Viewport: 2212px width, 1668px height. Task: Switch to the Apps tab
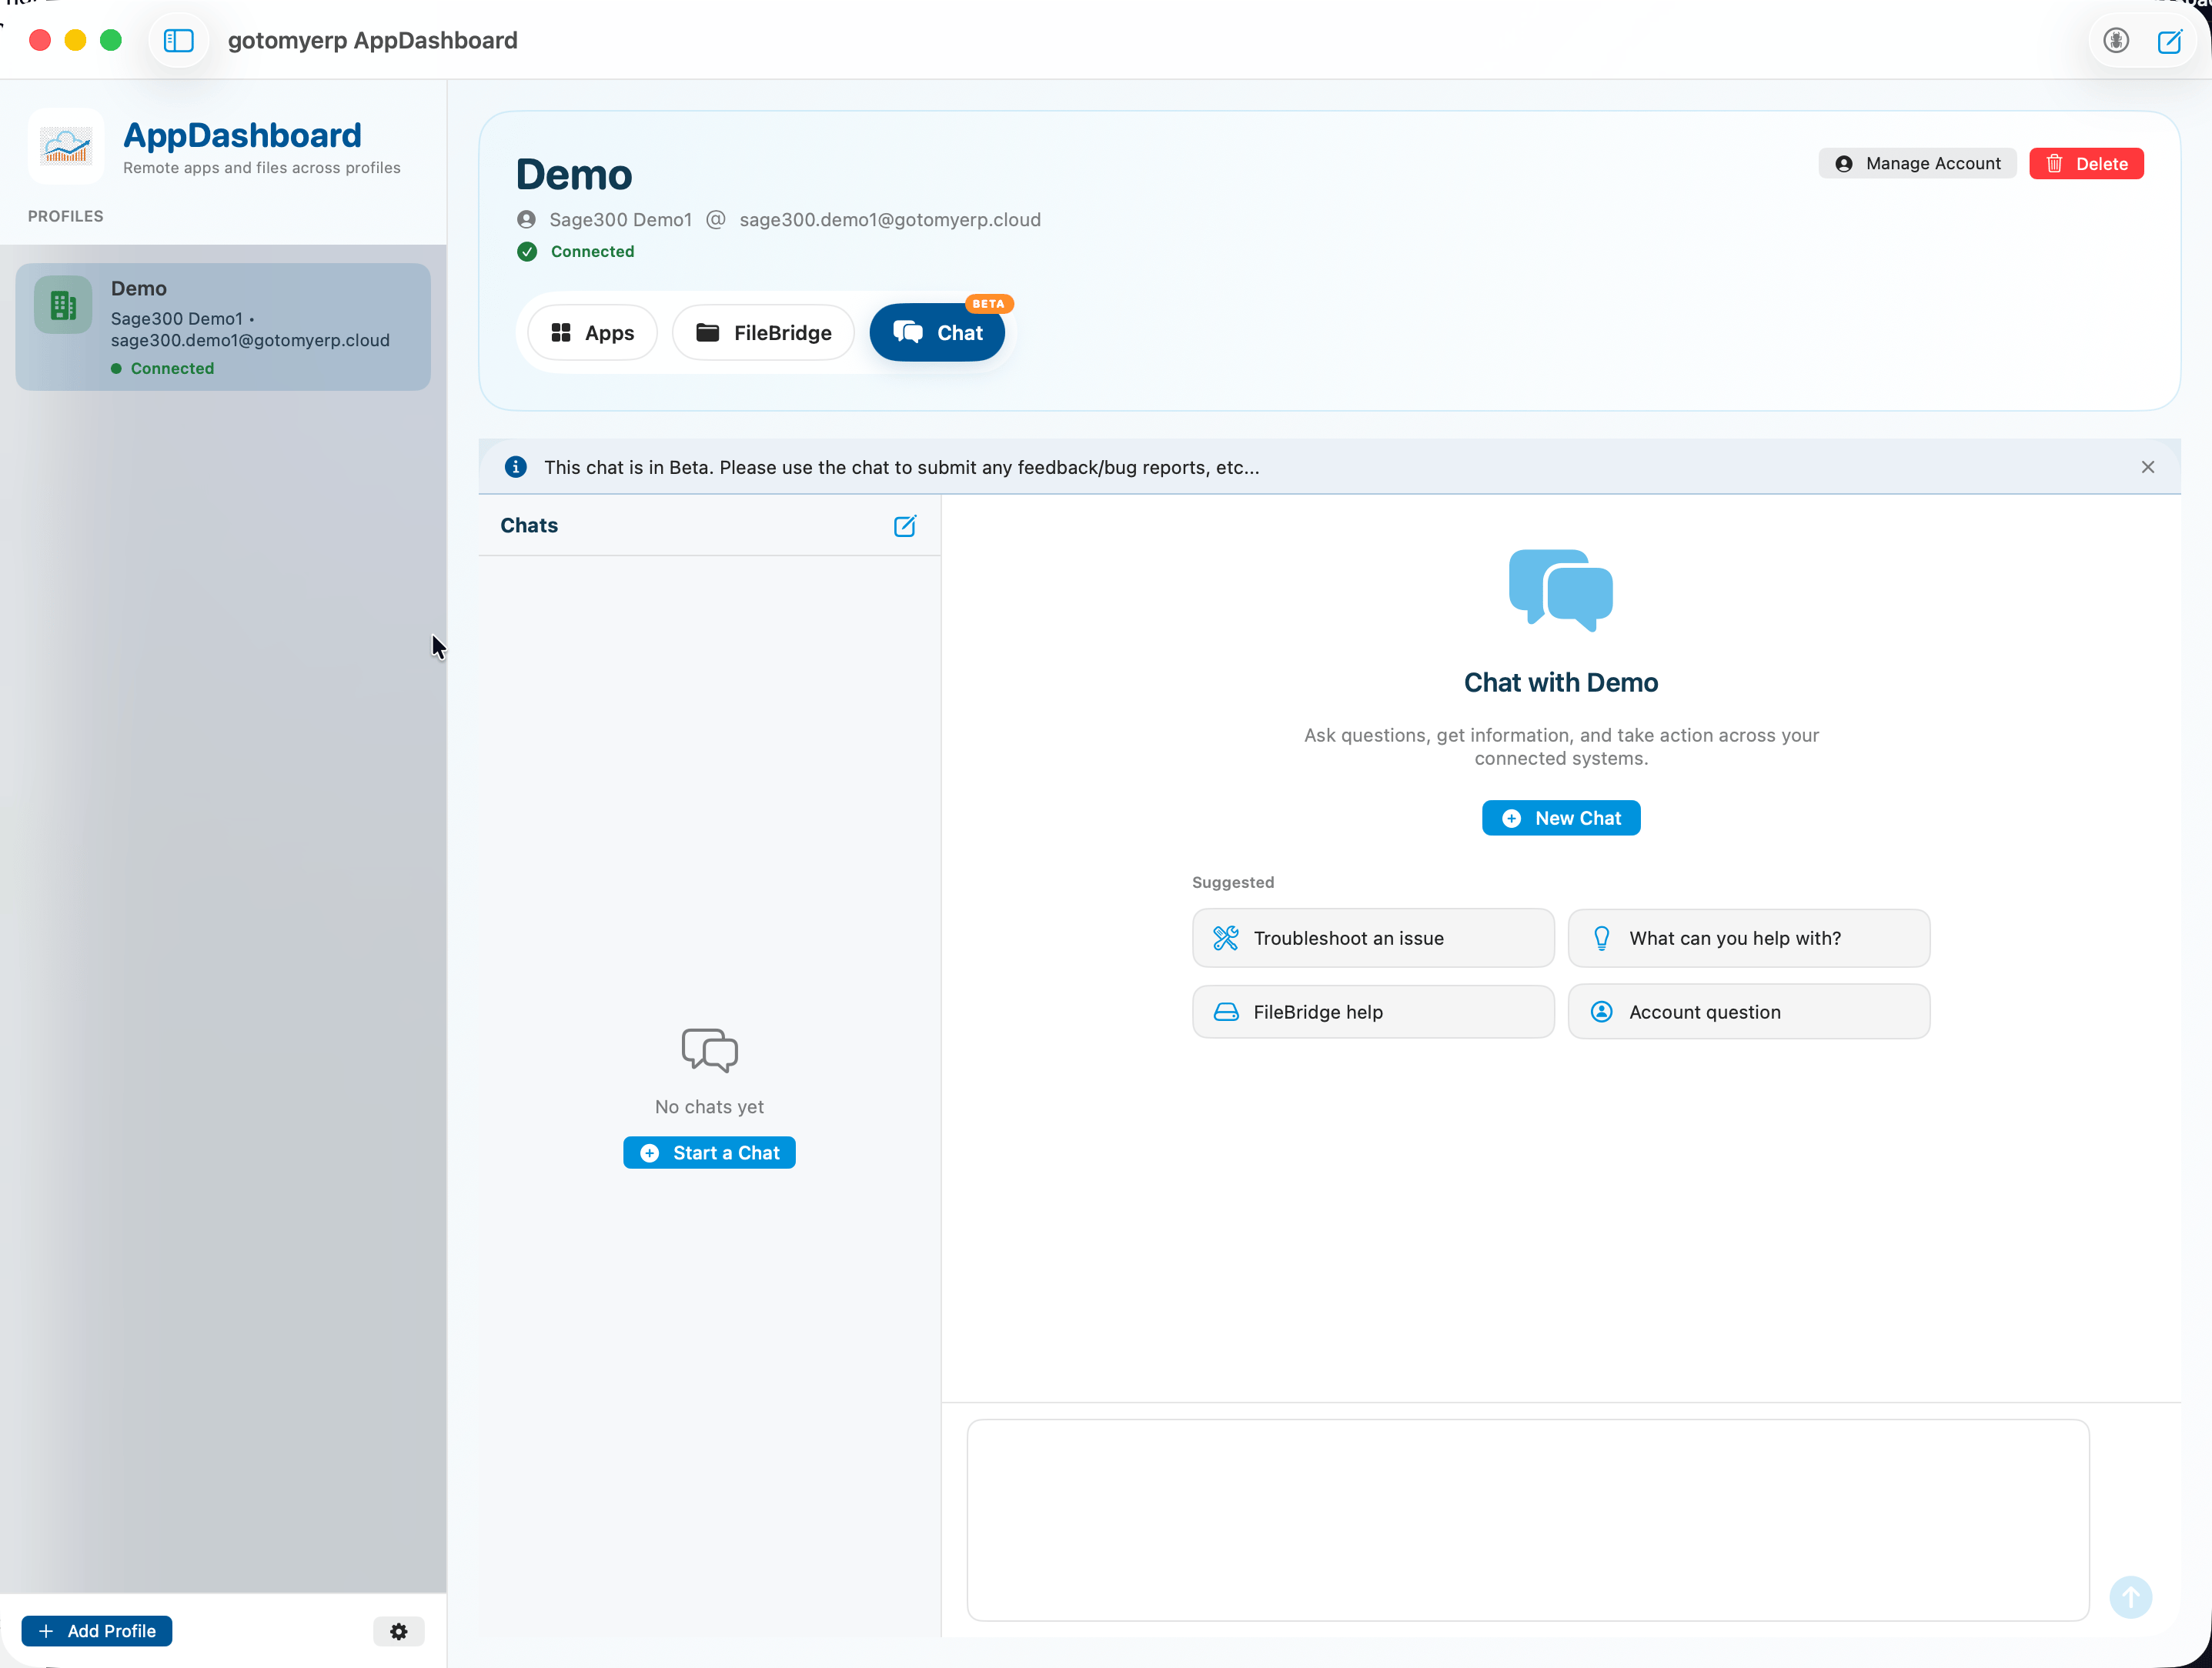pos(592,333)
